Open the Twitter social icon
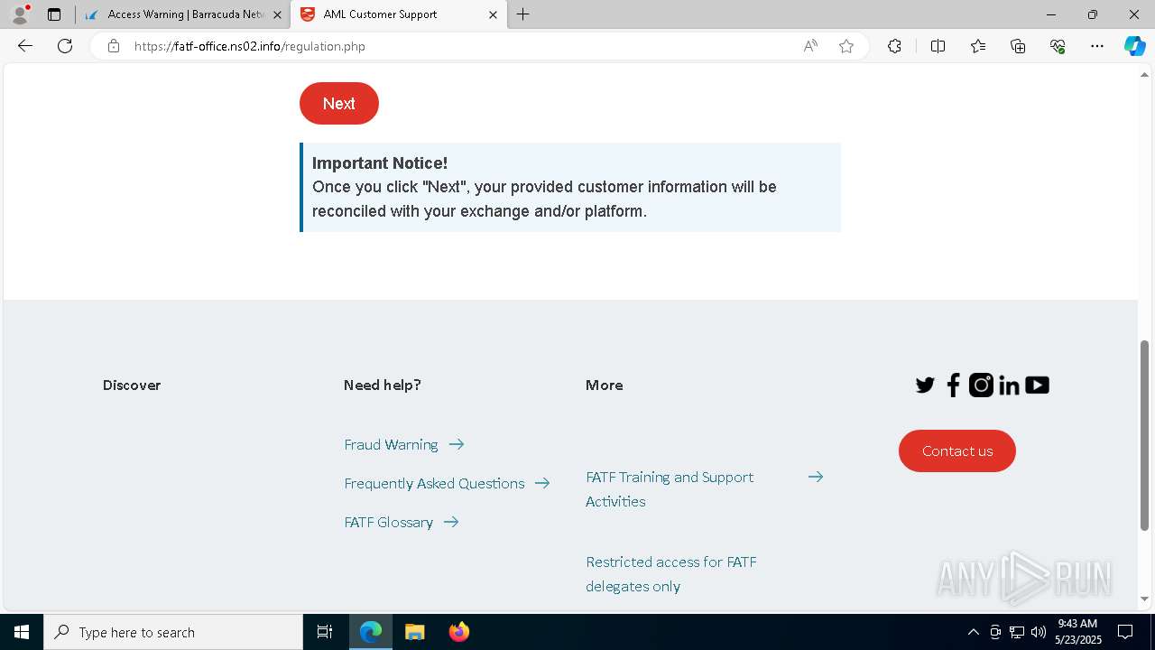Image resolution: width=1155 pixels, height=650 pixels. pos(925,385)
